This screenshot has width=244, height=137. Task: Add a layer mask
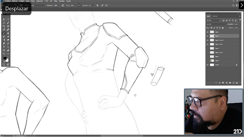pyautogui.click(x=223, y=83)
